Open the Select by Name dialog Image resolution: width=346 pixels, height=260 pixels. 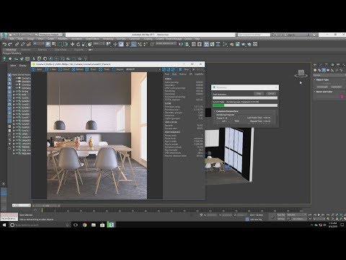[54, 44]
